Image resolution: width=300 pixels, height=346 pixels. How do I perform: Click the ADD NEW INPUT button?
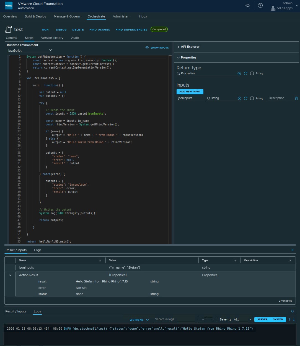(x=190, y=92)
